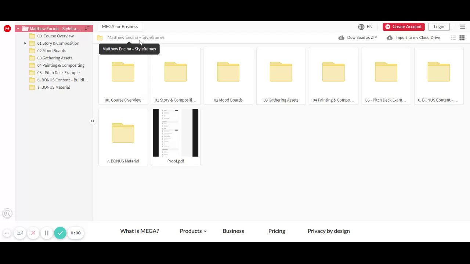Select 01 Story & Composition in the tree
The height and width of the screenshot is (264, 470).
[58, 43]
